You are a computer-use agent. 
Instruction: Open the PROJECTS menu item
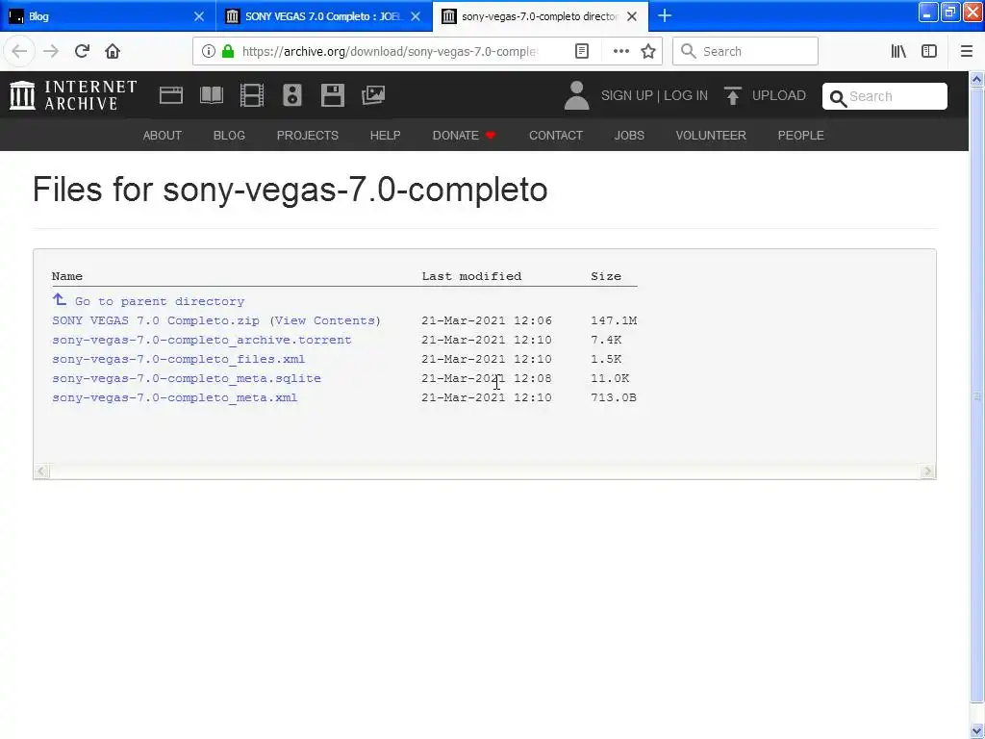(308, 135)
